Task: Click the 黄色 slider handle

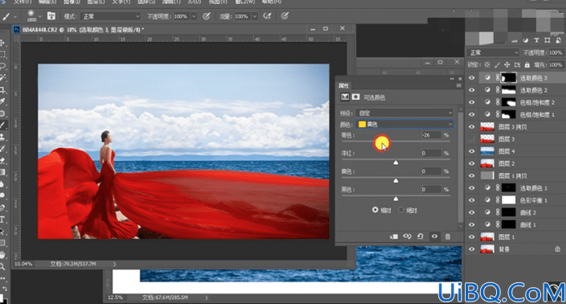Action: coord(396,180)
